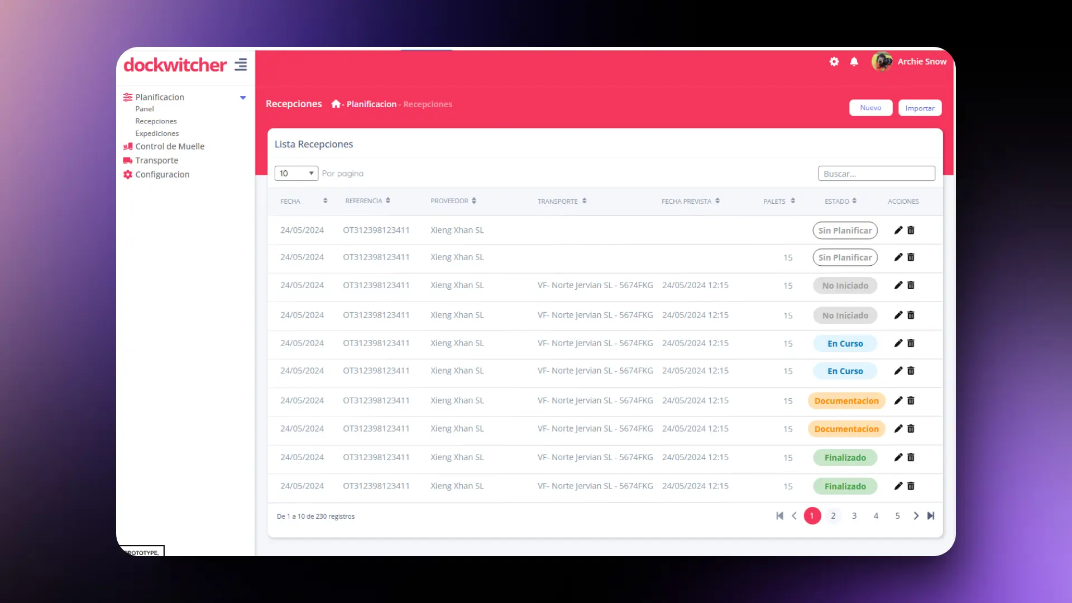Open notifications bell icon

click(x=854, y=61)
